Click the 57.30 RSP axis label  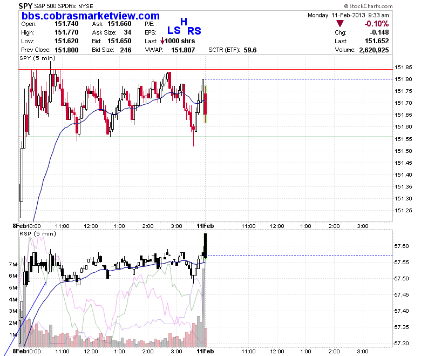pos(402,344)
